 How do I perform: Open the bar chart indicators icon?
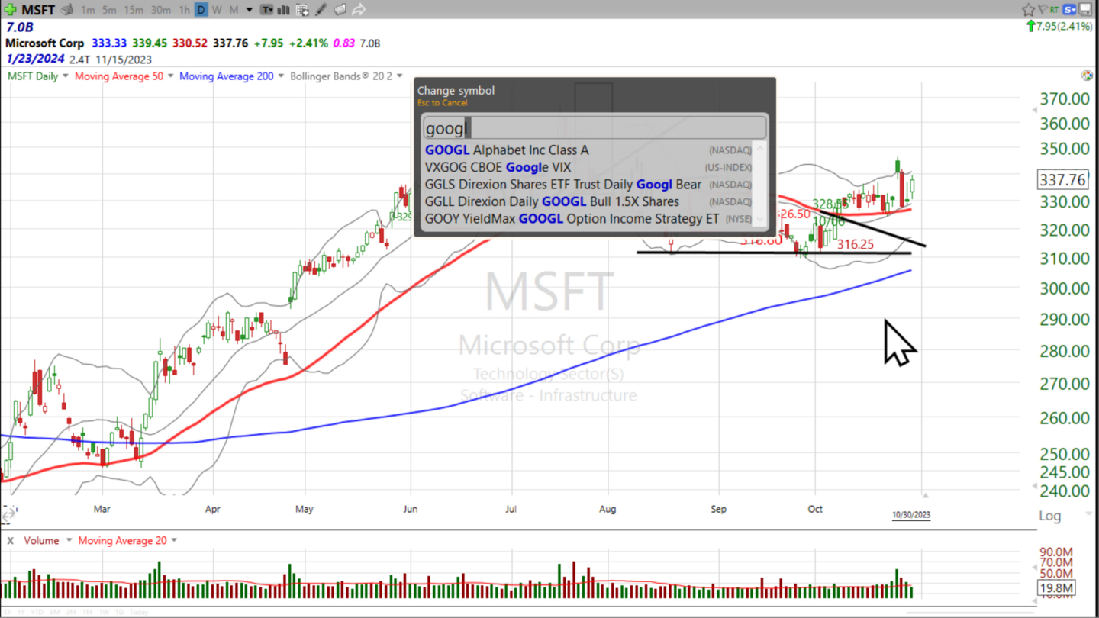click(x=284, y=10)
